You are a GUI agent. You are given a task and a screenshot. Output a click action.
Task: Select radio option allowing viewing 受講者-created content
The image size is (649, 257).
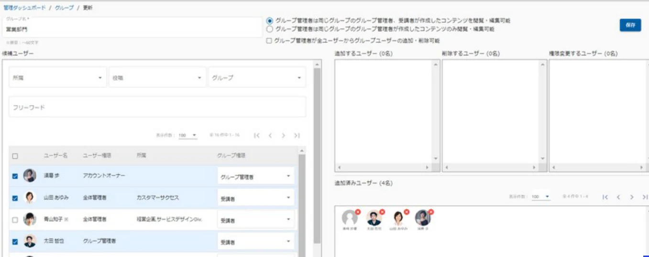tap(270, 21)
